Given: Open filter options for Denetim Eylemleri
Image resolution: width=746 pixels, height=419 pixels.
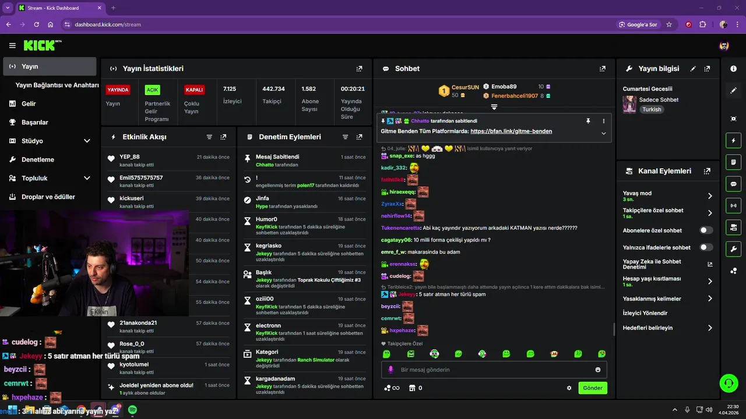Looking at the screenshot, I should tap(345, 137).
